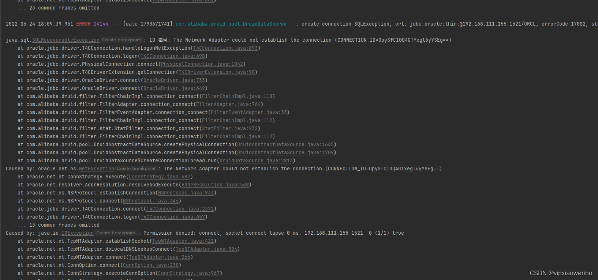Image resolution: width=598 pixels, height=280 pixels.
Task: Navigate to T4CConnection.java:2372
Action: (x=180, y=209)
